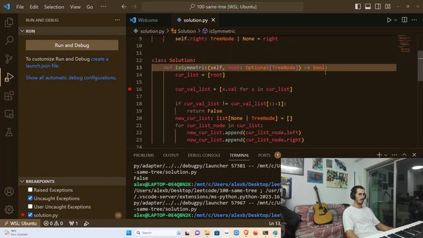423x238 pixels.
Task: Maximize the panel with caret icon
Action: (x=404, y=155)
